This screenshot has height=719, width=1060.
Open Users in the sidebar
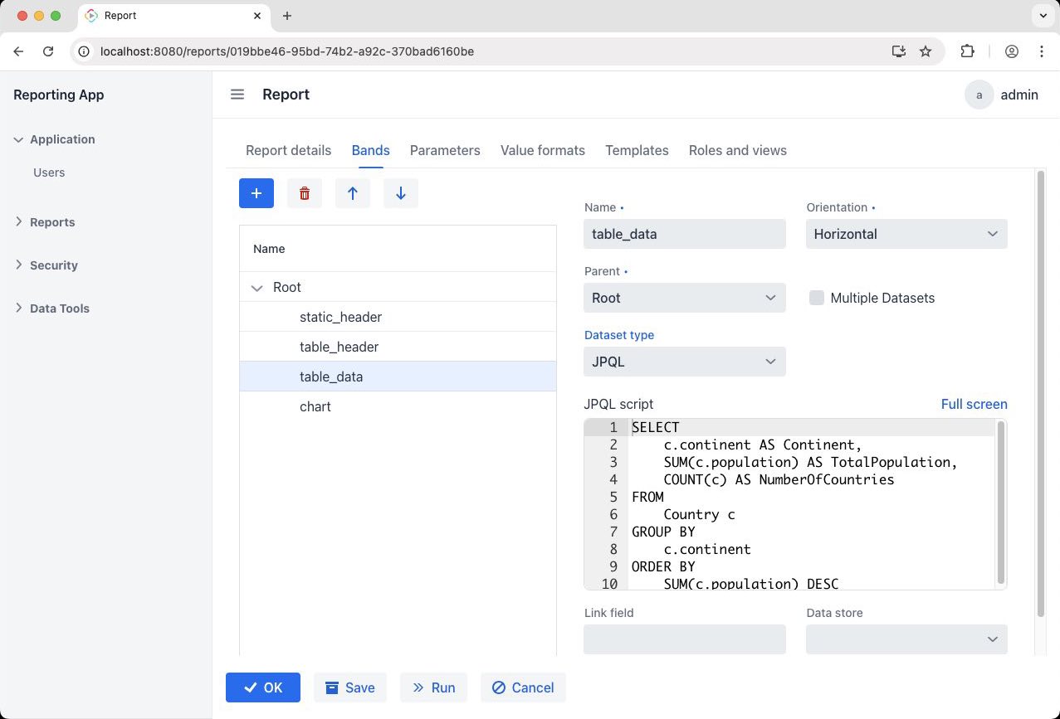pyautogui.click(x=49, y=172)
